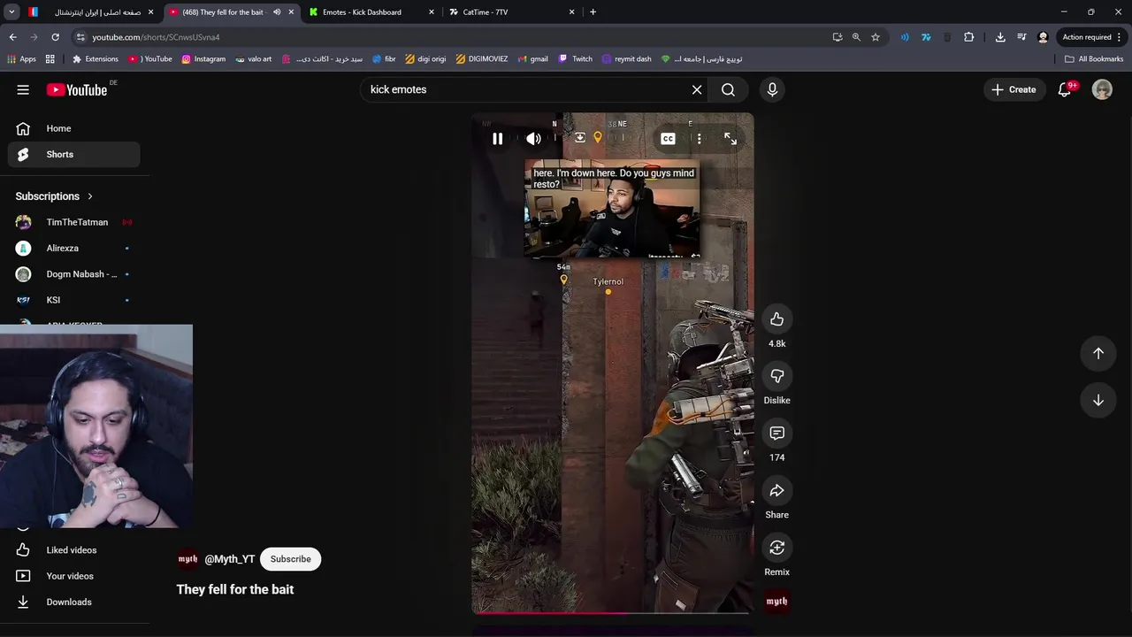The height and width of the screenshot is (637, 1132).
Task: Go back in browser history
Action: pyautogui.click(x=13, y=37)
